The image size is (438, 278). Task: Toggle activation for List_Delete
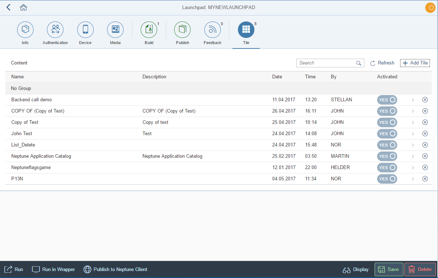[387, 145]
